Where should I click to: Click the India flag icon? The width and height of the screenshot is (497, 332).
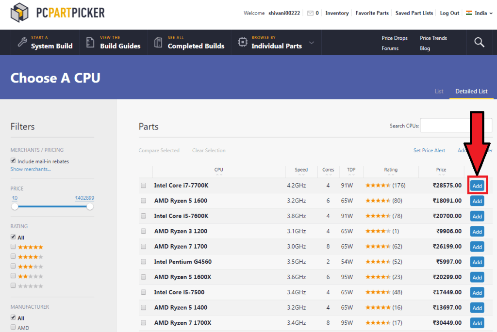tap(469, 13)
